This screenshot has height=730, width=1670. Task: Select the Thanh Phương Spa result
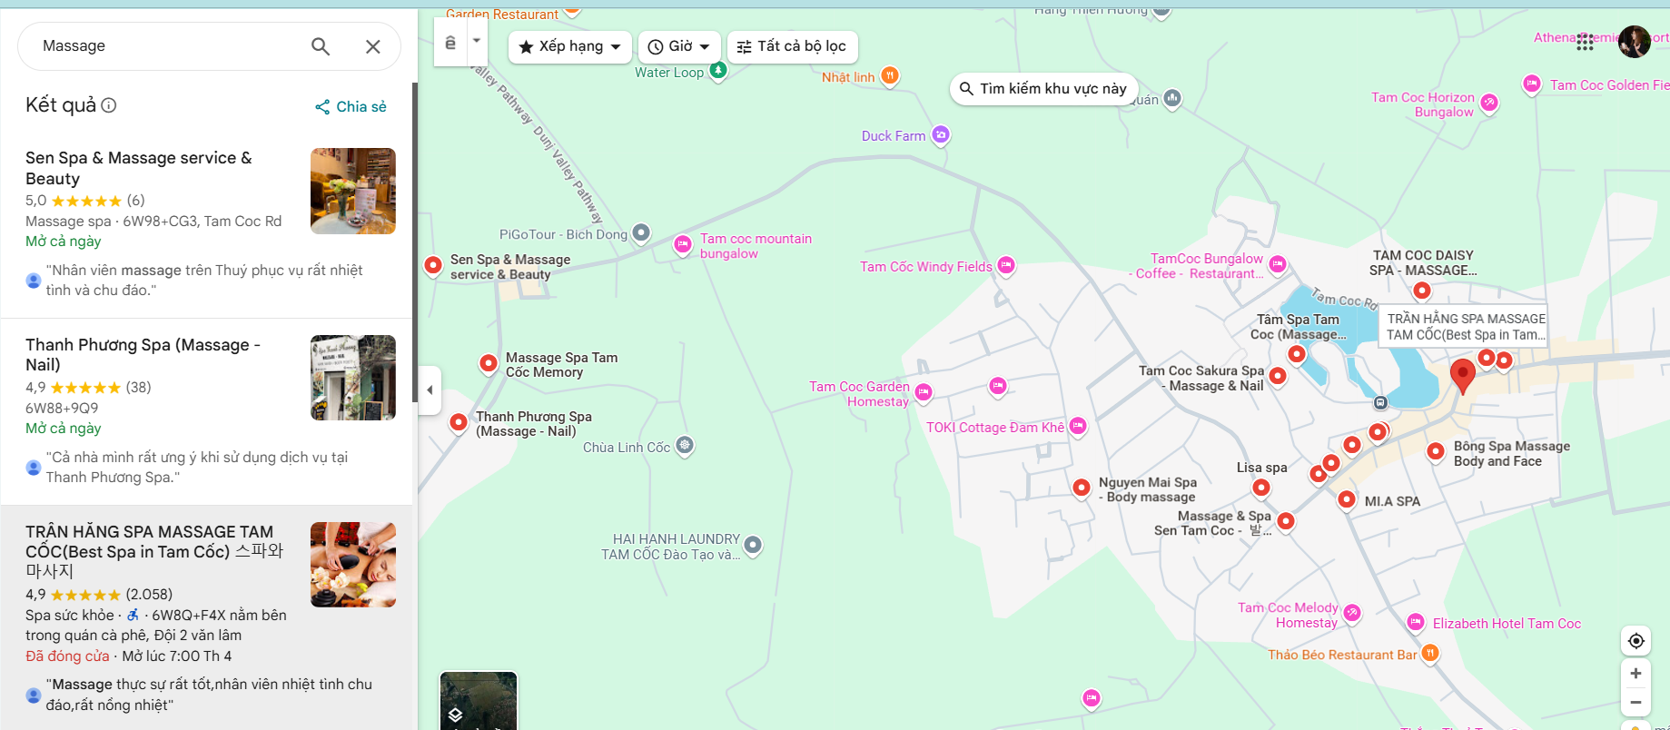coord(143,354)
